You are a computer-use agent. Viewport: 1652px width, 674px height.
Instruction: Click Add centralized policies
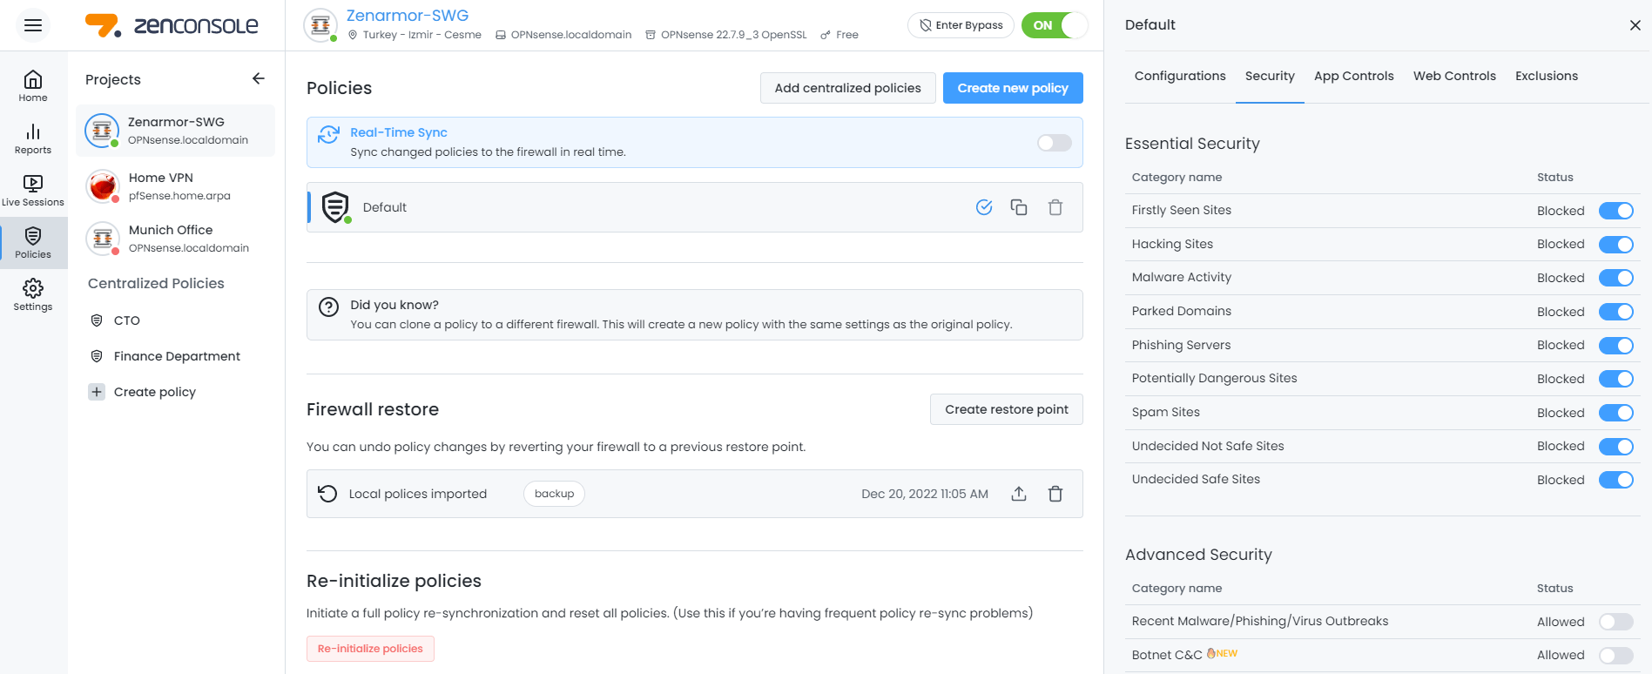pyautogui.click(x=847, y=88)
